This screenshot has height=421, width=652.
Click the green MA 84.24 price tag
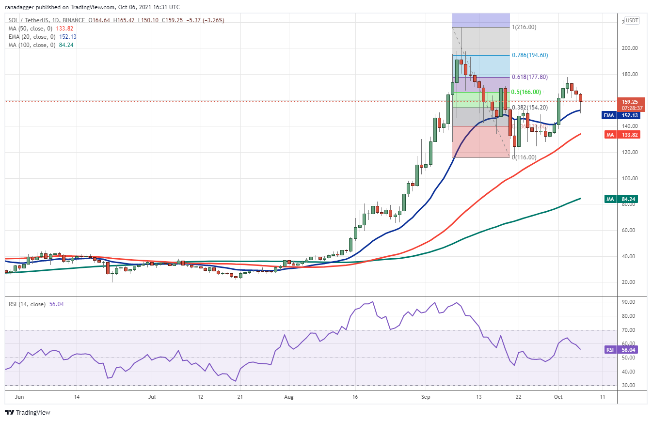point(632,199)
